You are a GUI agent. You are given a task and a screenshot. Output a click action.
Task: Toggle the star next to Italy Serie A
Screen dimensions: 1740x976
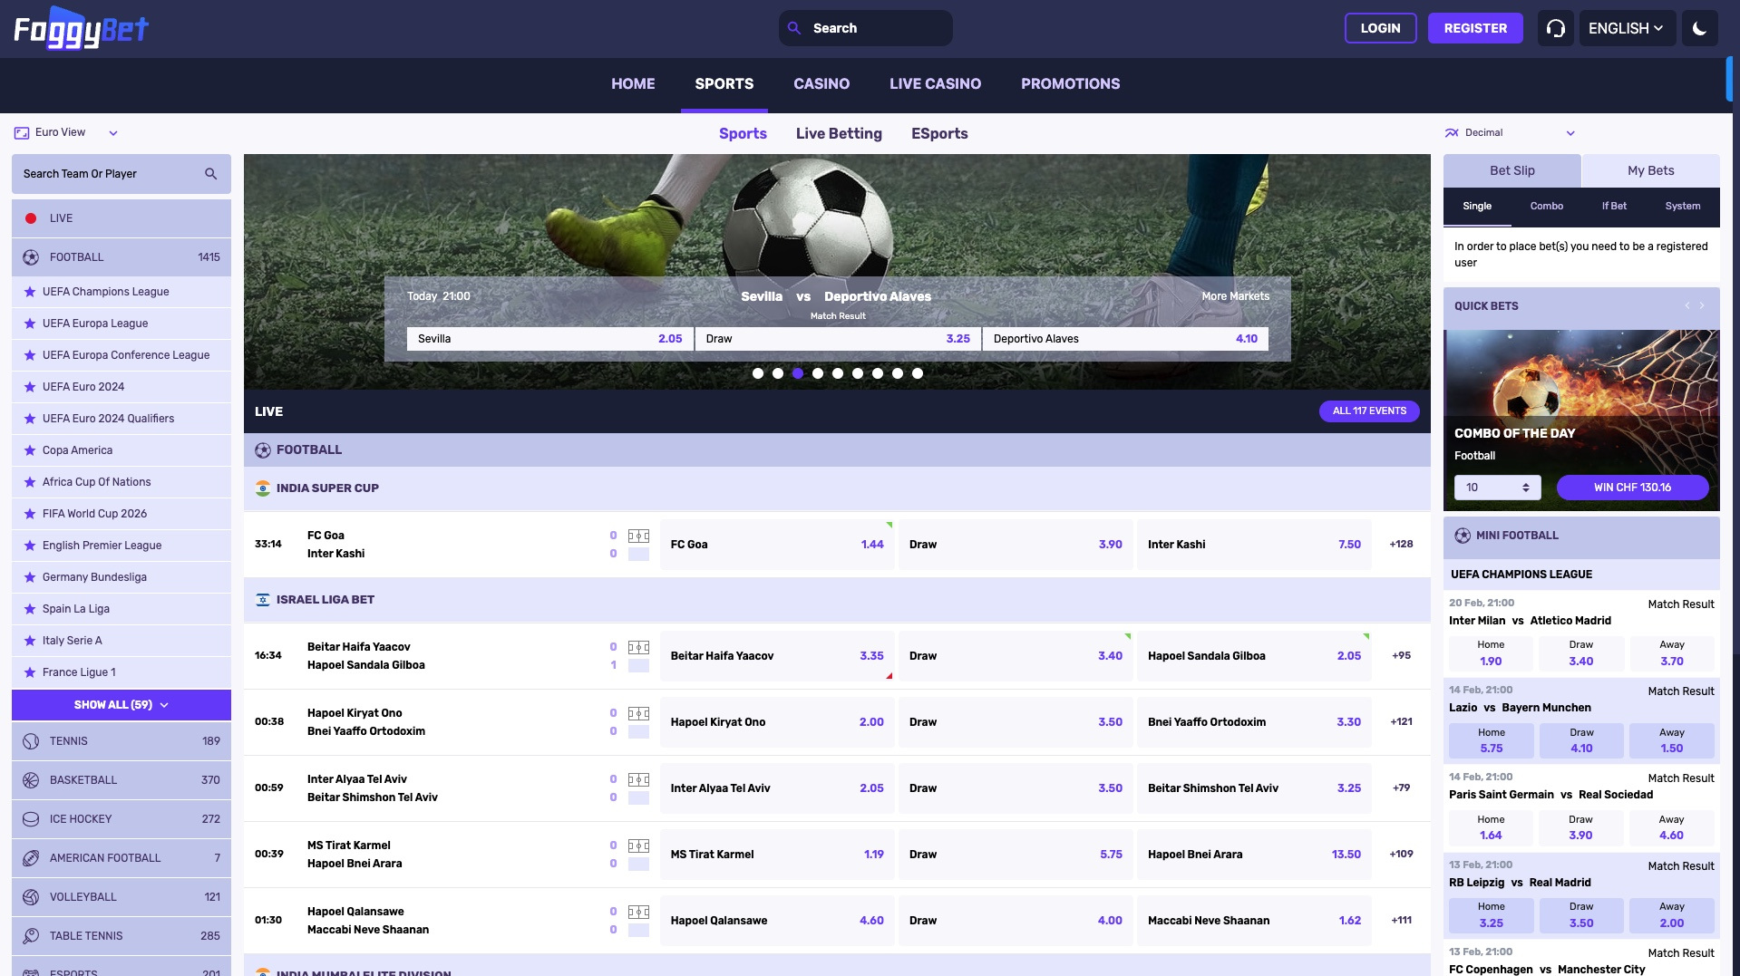28,640
